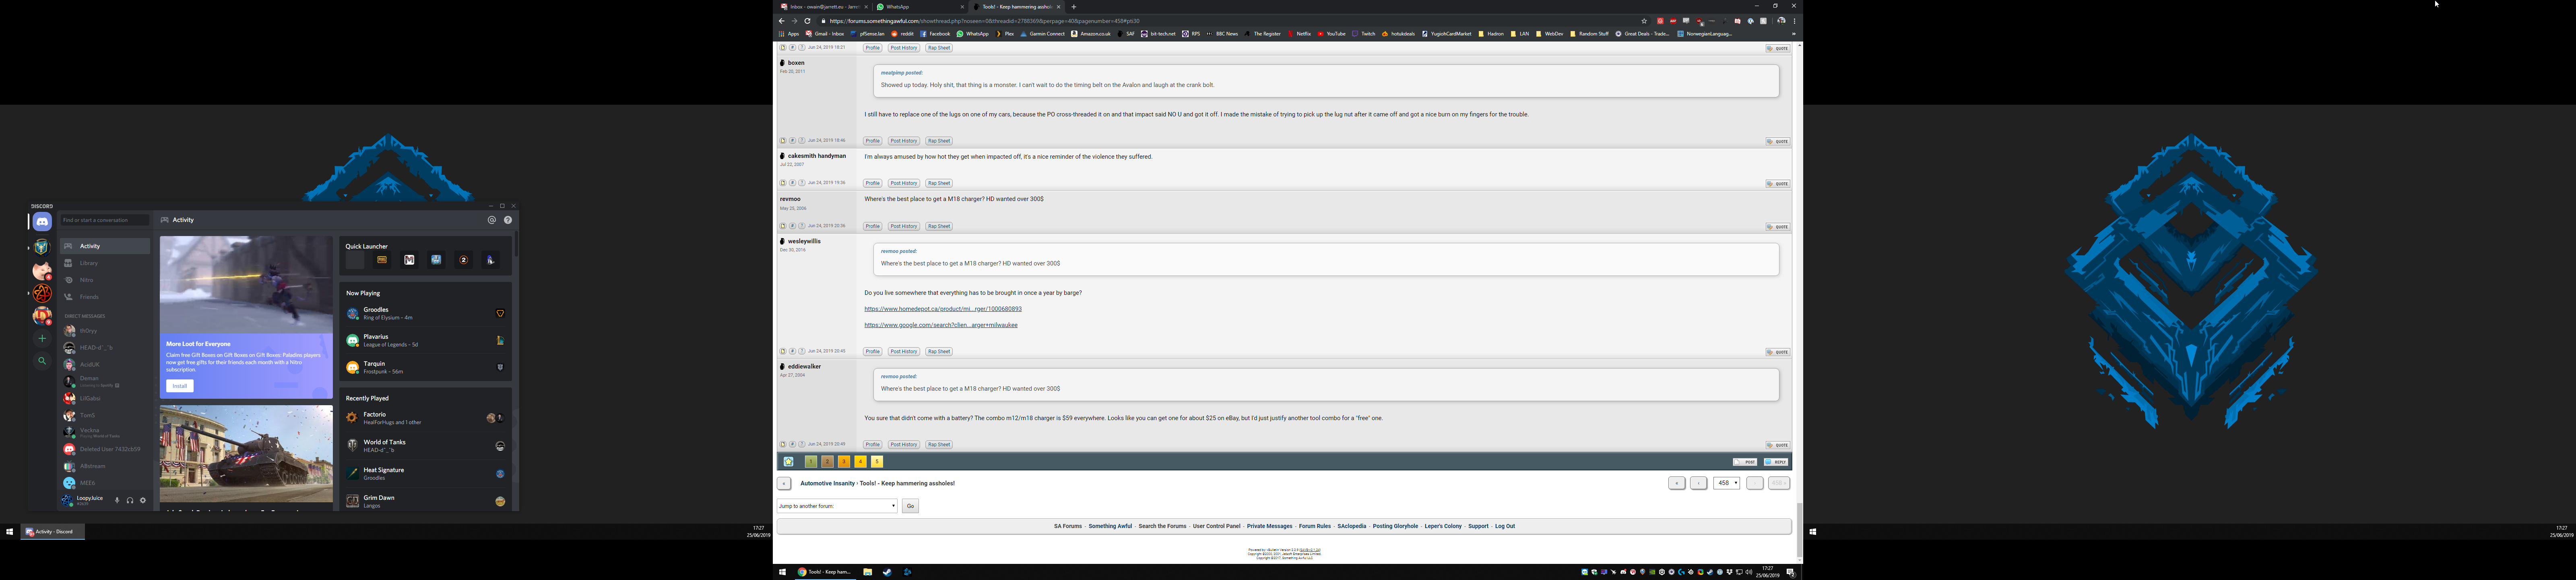Screen dimensions: 2576x580
Task: Open Windows Start button on center taskbar
Action: [783, 572]
